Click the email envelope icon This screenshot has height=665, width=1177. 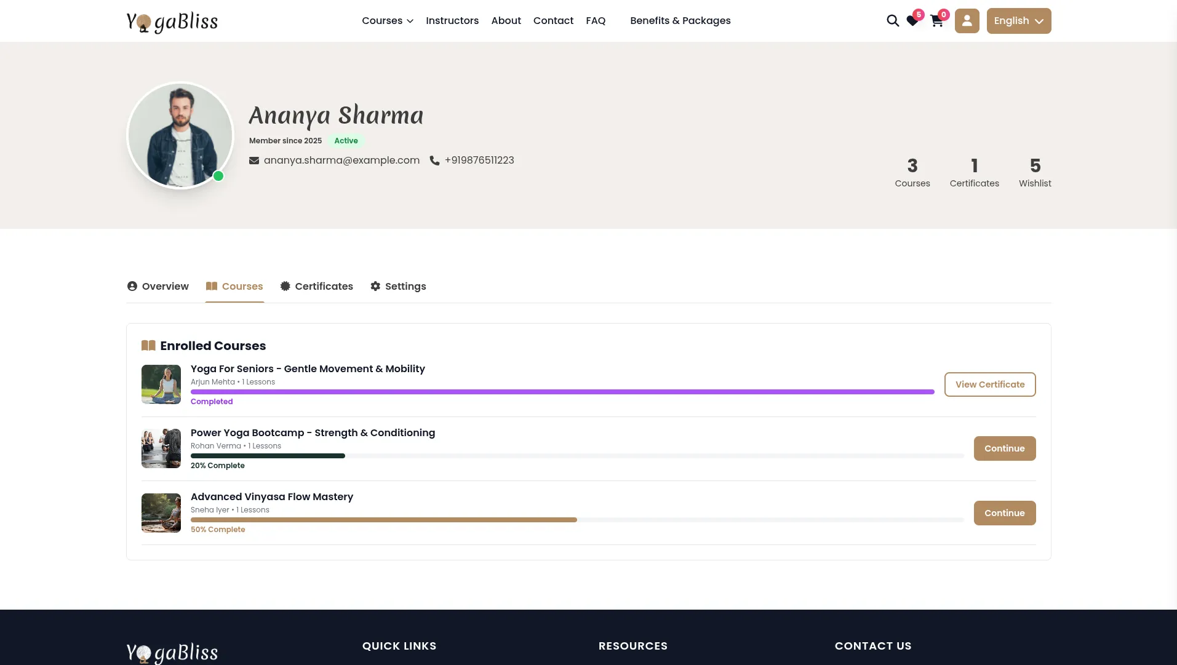pos(253,161)
